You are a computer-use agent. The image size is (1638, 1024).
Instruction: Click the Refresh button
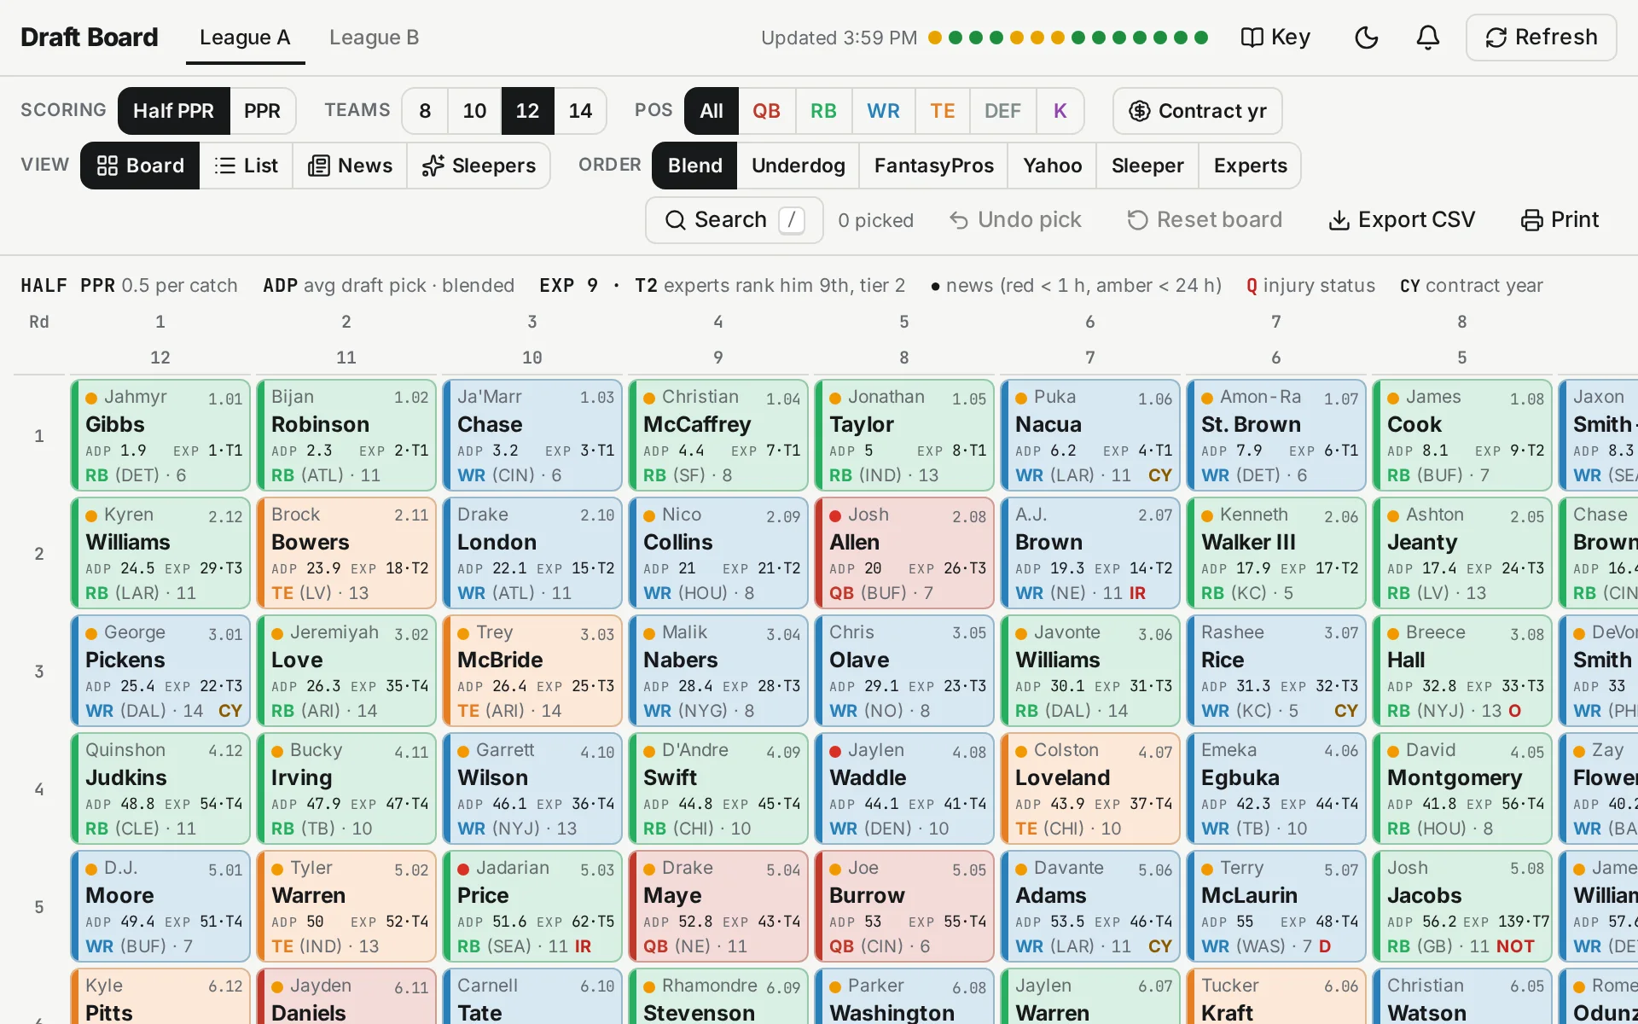(1541, 38)
